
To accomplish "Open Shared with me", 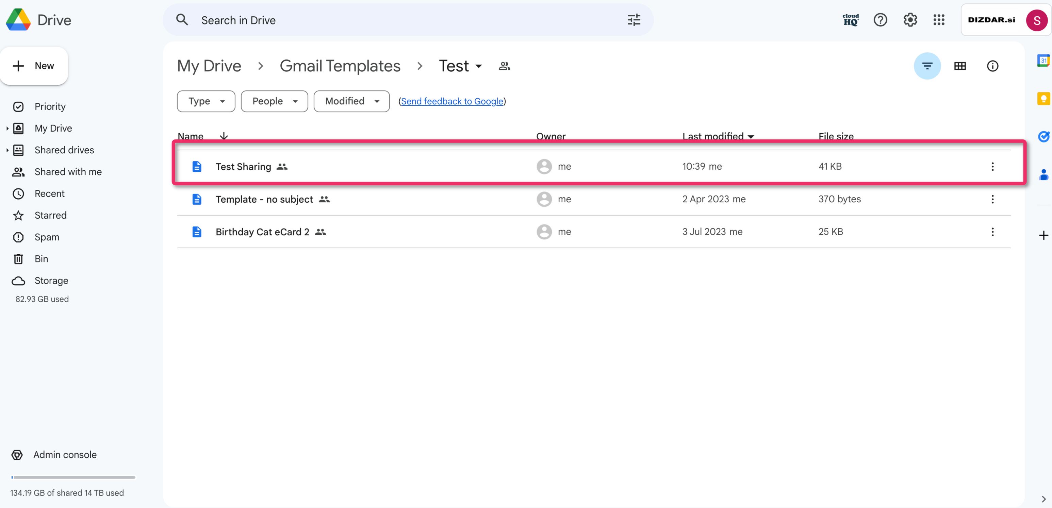I will 68,172.
